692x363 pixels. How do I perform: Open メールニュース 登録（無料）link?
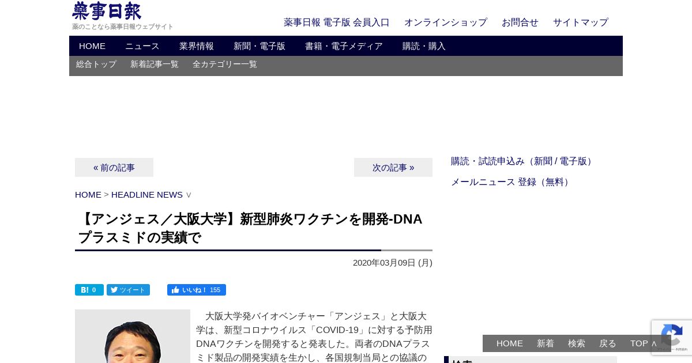(x=512, y=182)
